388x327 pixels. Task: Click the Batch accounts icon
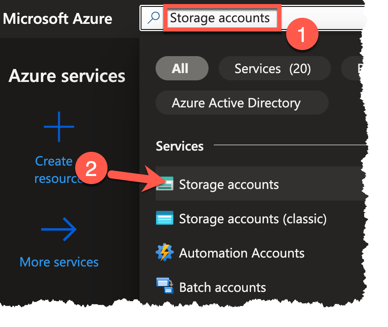coord(164,286)
